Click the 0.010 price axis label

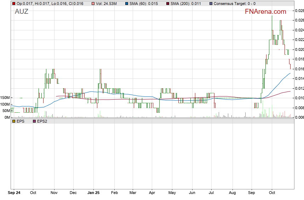tap(299, 98)
